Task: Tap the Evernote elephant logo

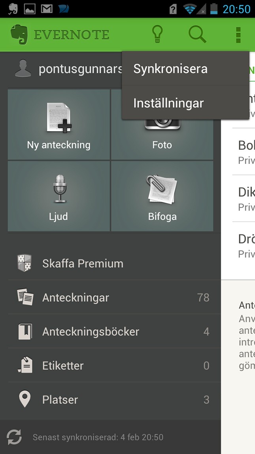Action: [x=20, y=34]
